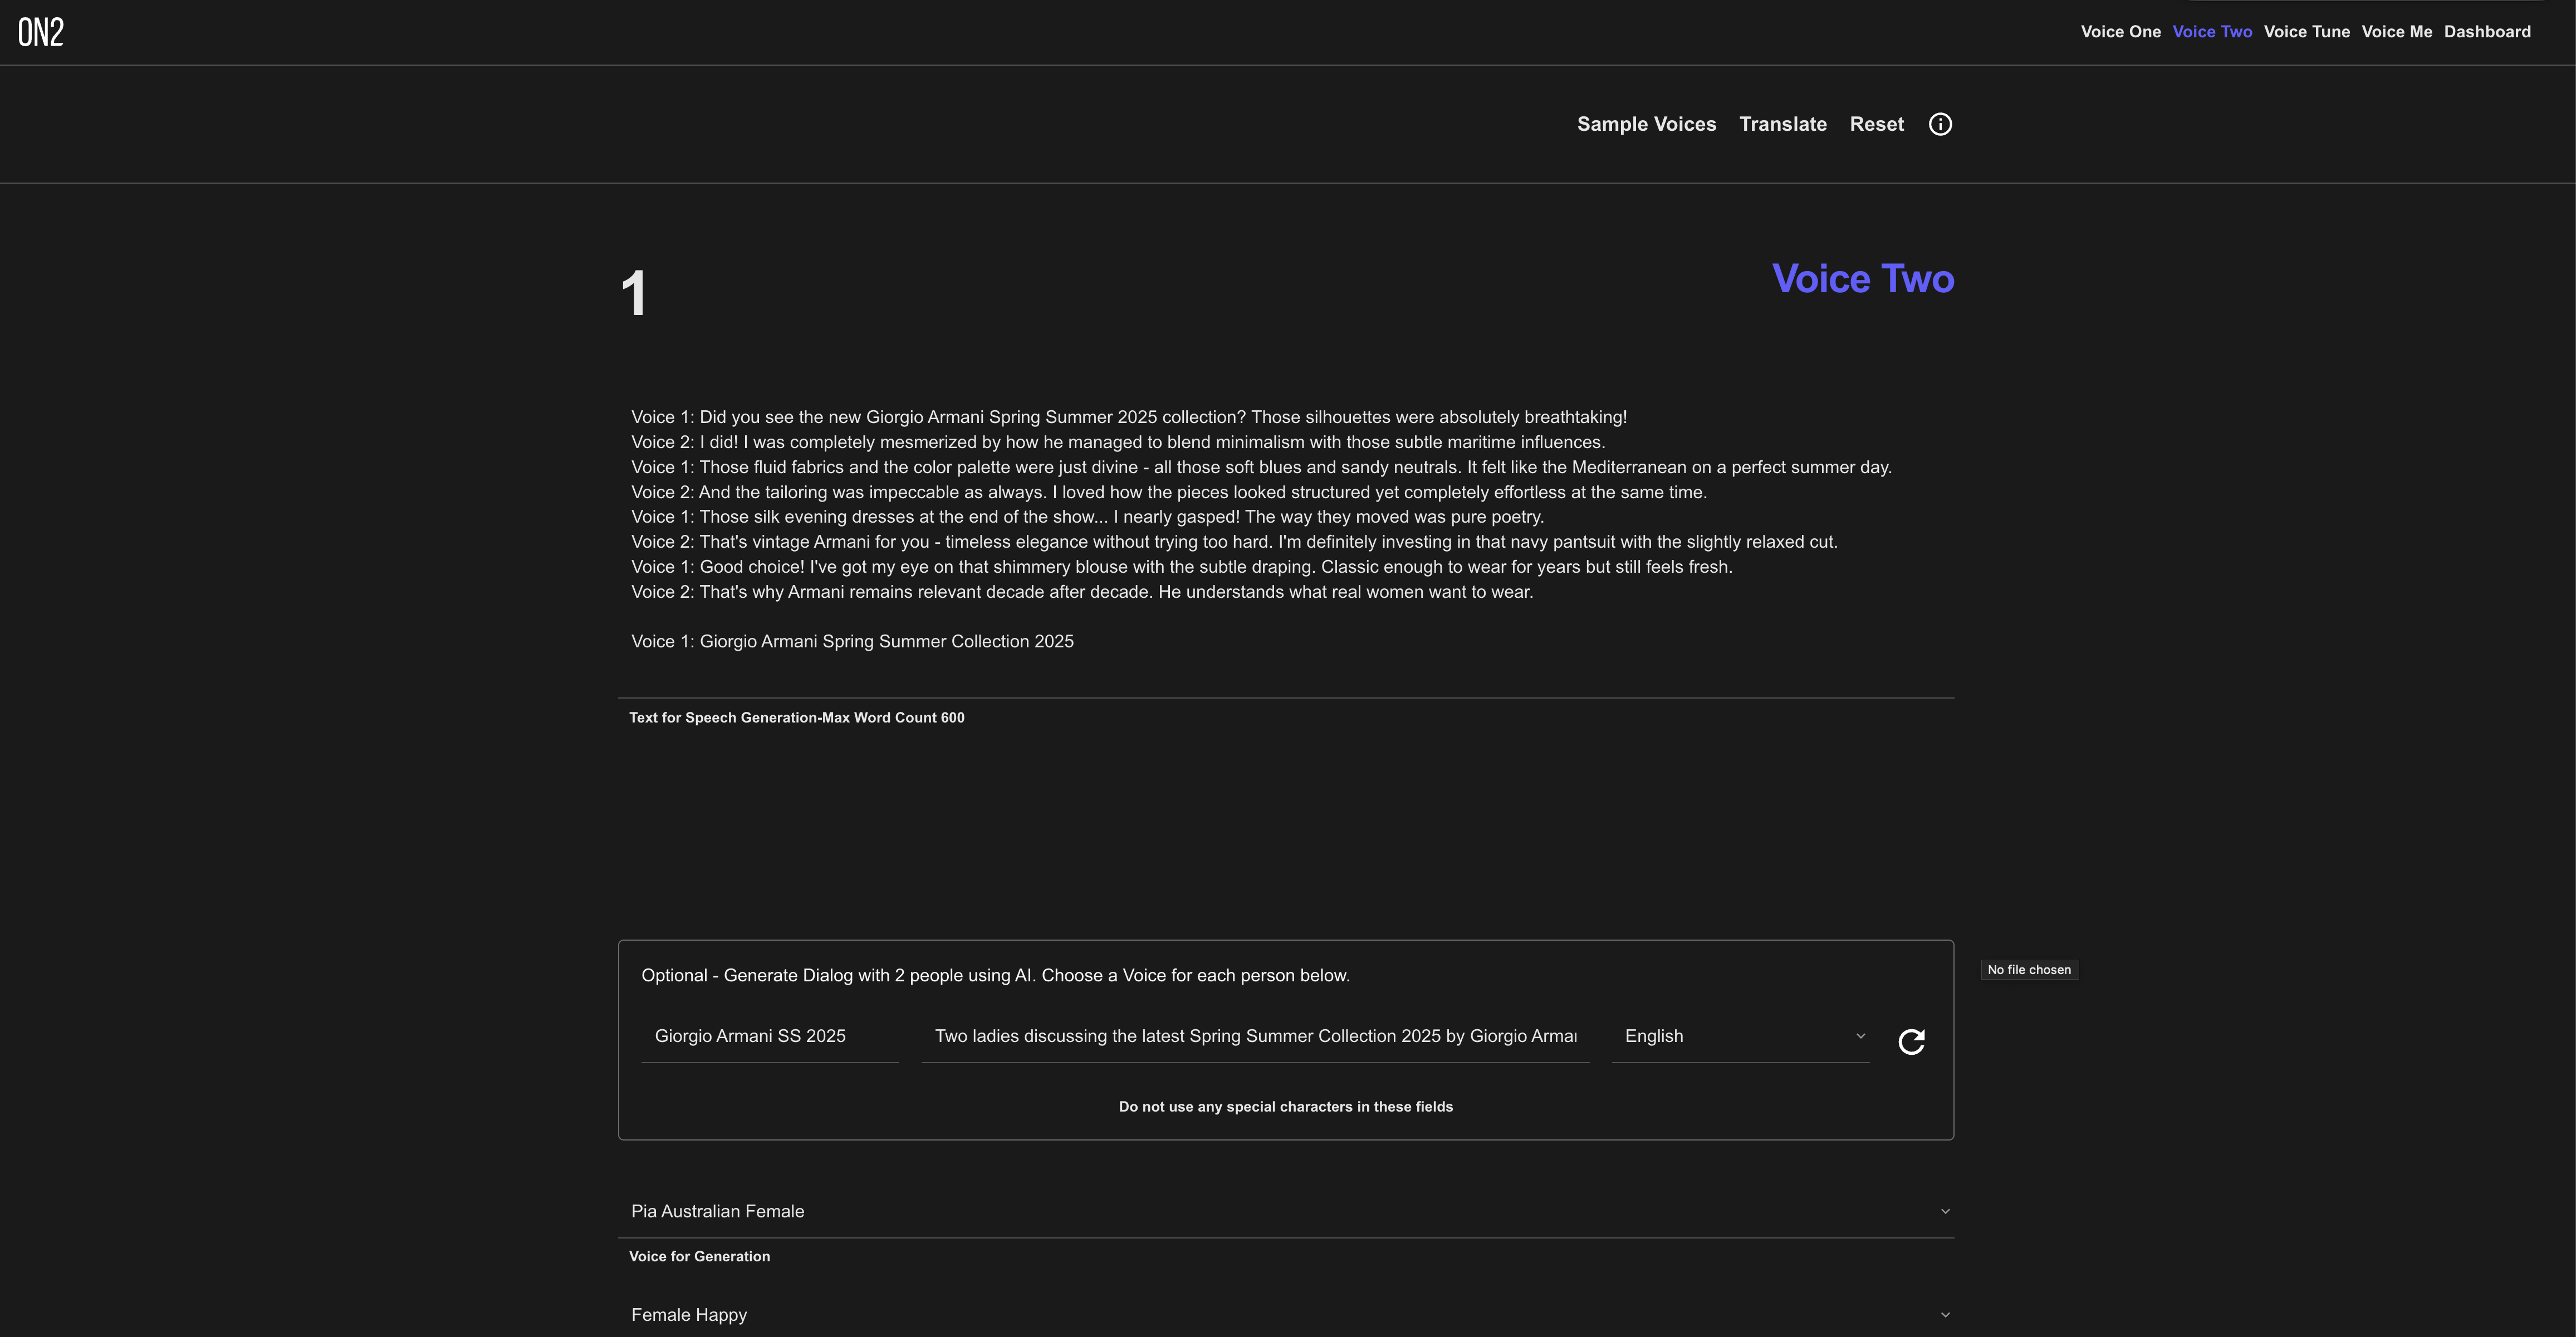Click chevron on the Female Happy selector
The image size is (2576, 1337).
coord(1945,1315)
